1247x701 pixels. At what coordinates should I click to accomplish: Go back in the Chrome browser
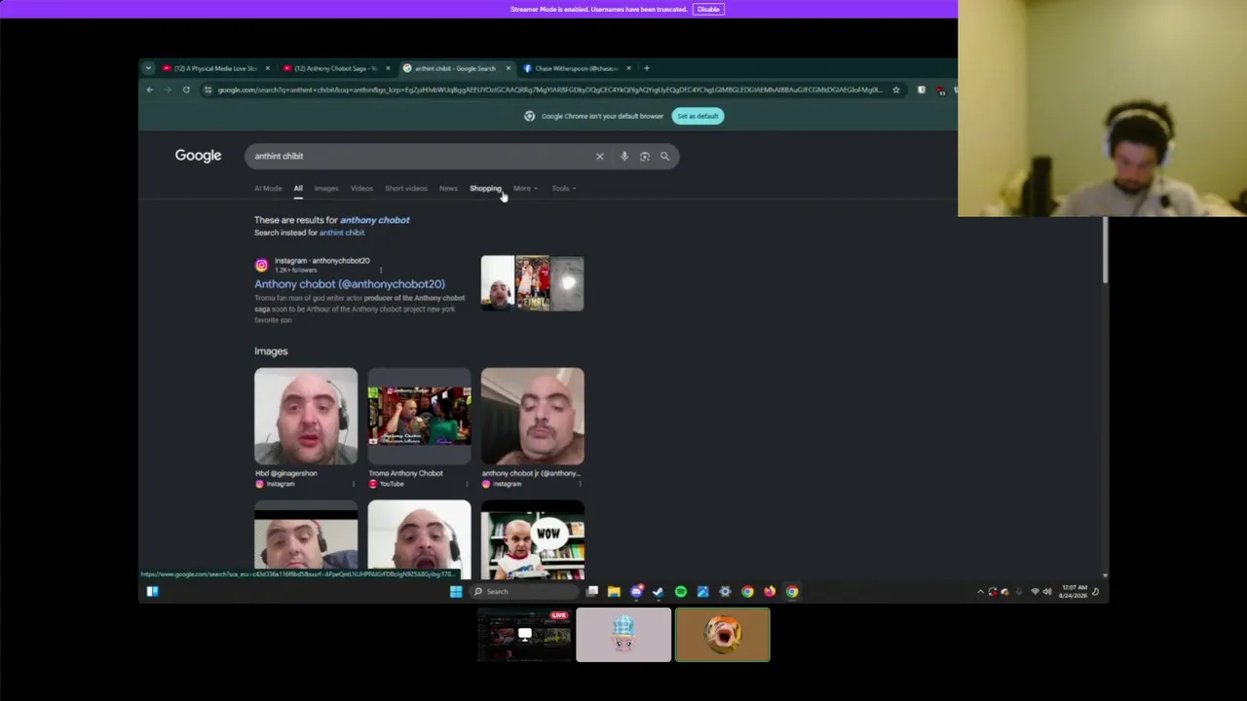[x=150, y=90]
